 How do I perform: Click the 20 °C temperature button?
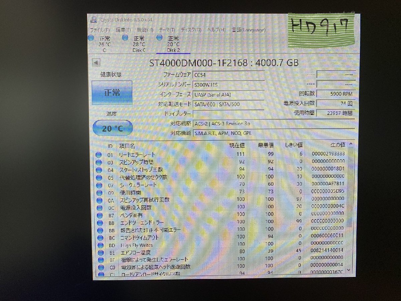pyautogui.click(x=112, y=128)
